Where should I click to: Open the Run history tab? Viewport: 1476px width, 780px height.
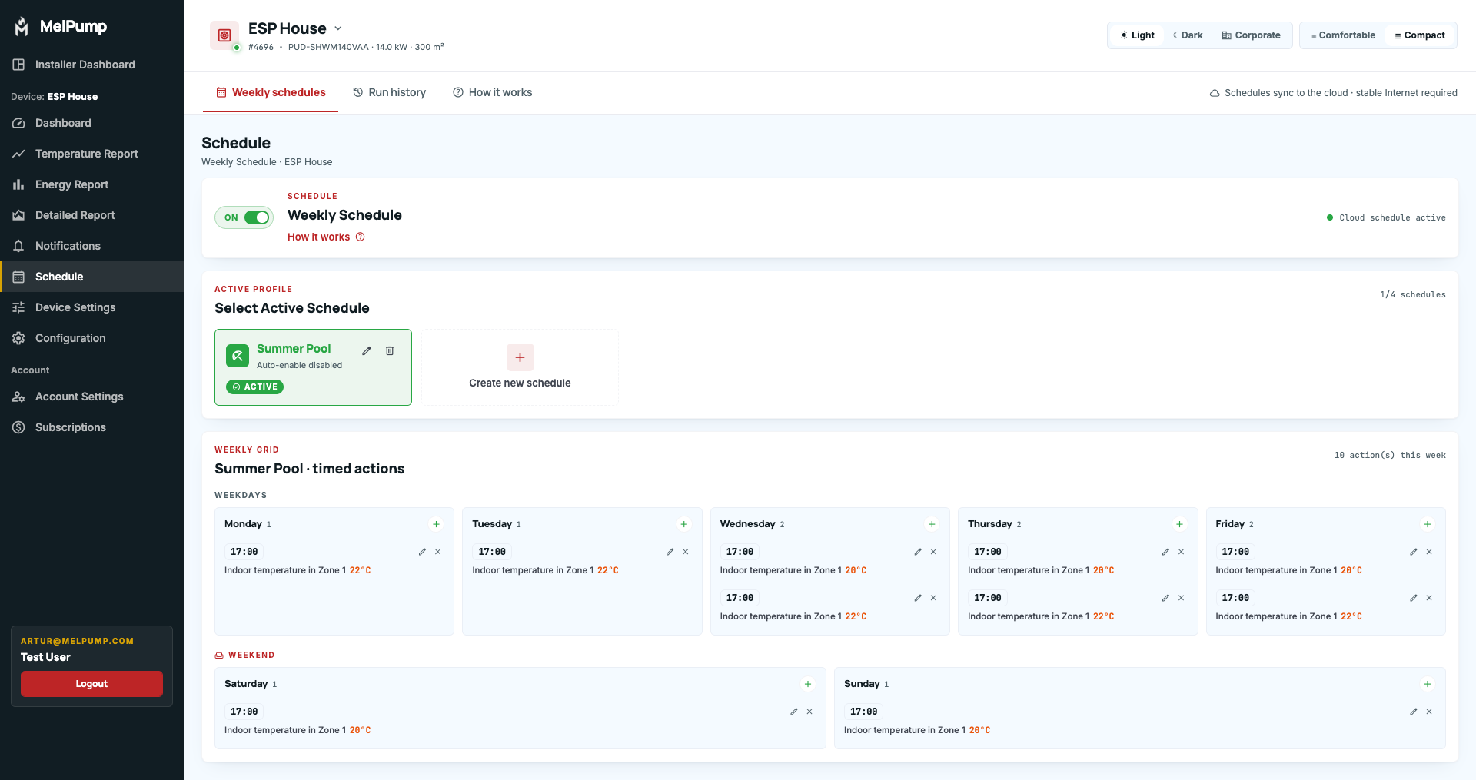point(389,92)
